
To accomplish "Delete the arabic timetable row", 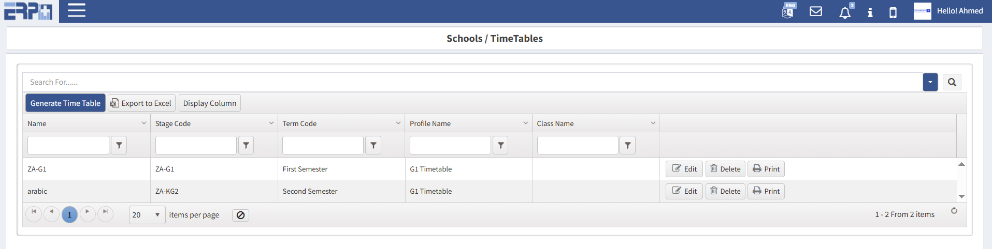I will [x=725, y=191].
